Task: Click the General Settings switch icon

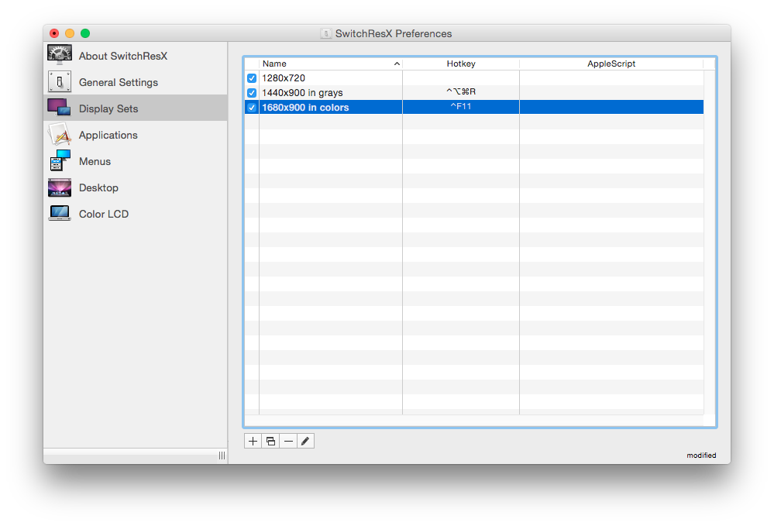Action: point(60,82)
